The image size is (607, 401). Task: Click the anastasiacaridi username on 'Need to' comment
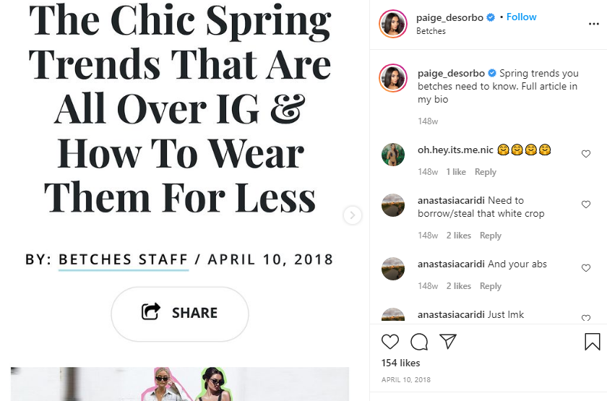coord(451,201)
